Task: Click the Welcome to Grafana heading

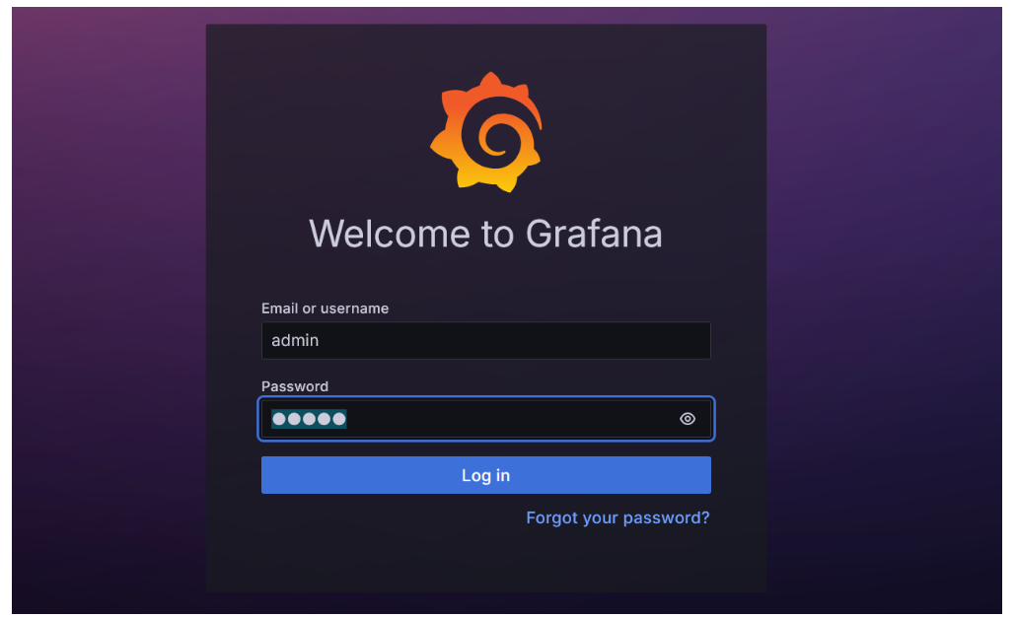Action: tap(485, 234)
